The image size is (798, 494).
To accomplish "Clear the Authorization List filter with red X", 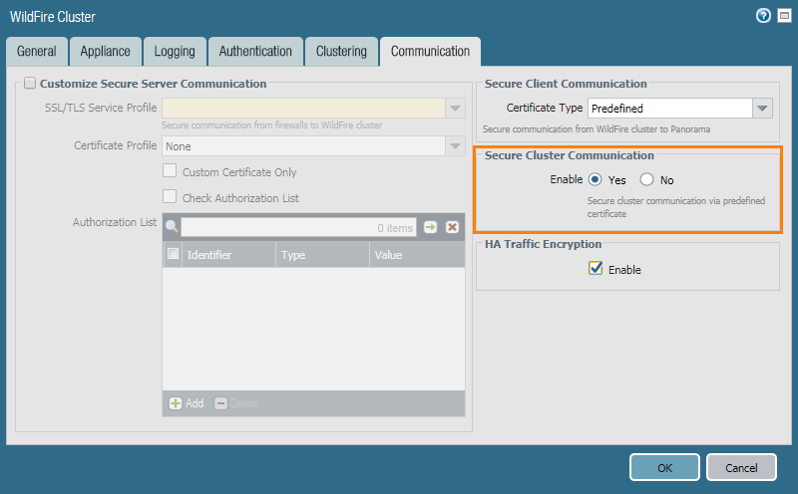I will click(452, 227).
